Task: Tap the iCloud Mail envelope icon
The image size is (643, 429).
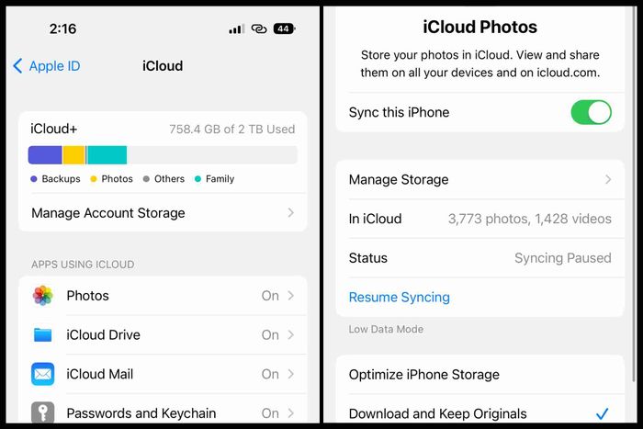Action: [x=42, y=374]
